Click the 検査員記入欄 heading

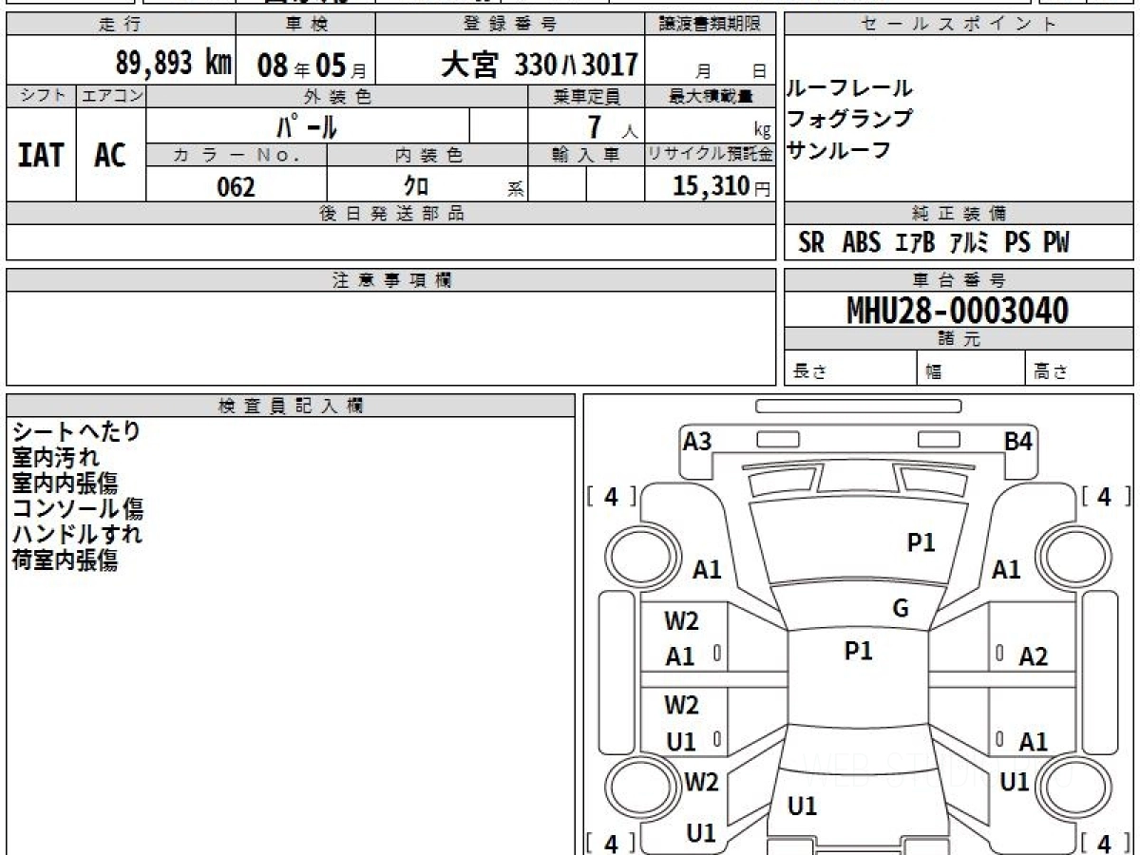[x=291, y=406]
